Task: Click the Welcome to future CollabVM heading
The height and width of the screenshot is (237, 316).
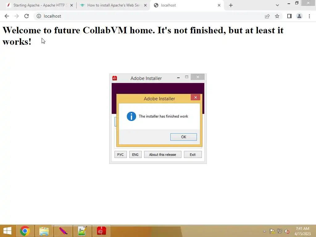Action: (x=143, y=36)
